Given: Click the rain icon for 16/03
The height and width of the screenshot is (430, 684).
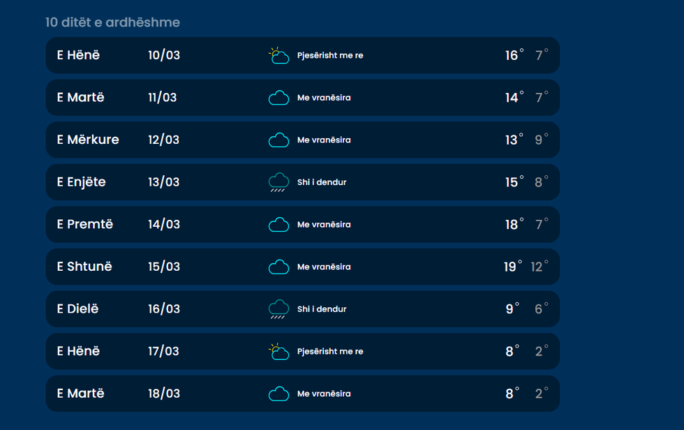Looking at the screenshot, I should (278, 309).
